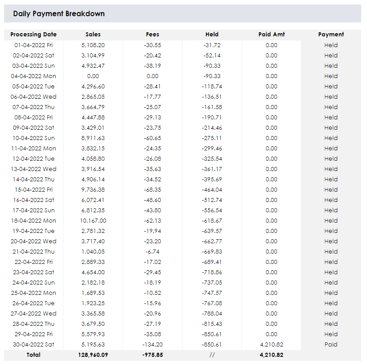Click the Total row label
Image resolution: width=367 pixels, height=364 pixels.
(34, 355)
